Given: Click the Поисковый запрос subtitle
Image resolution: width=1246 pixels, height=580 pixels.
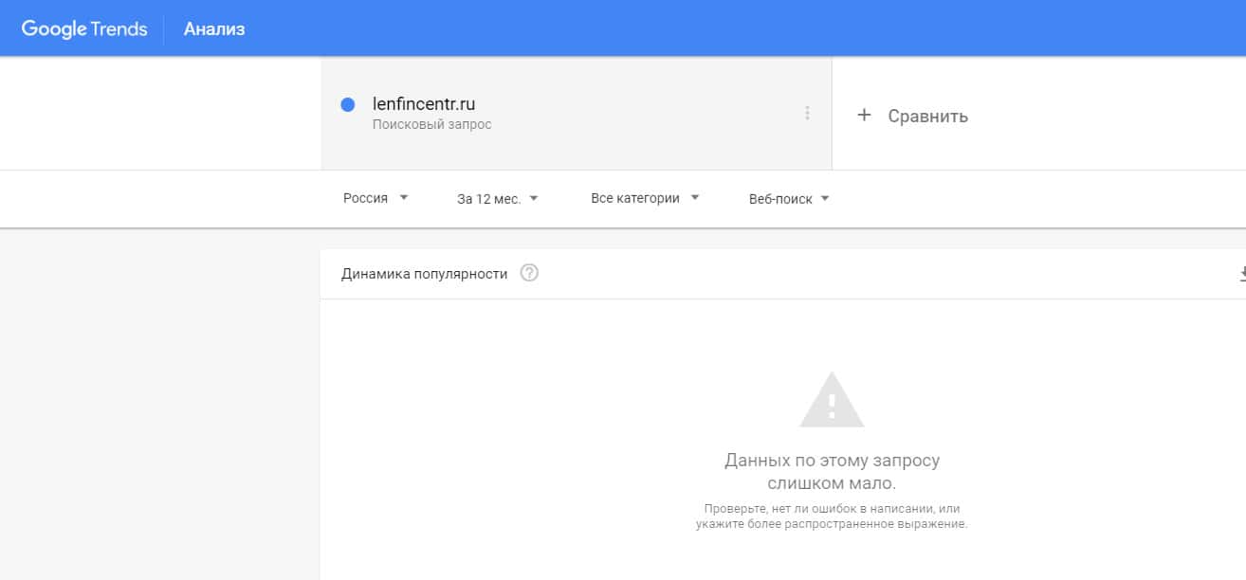Looking at the screenshot, I should (x=431, y=124).
